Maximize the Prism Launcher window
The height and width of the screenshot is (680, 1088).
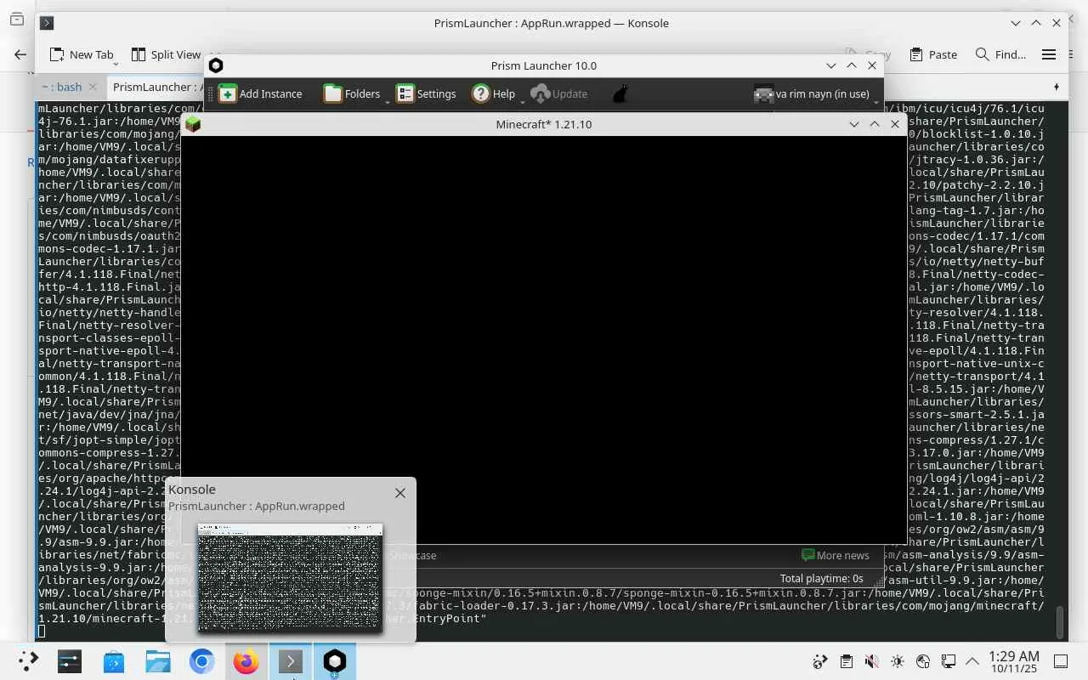point(852,65)
